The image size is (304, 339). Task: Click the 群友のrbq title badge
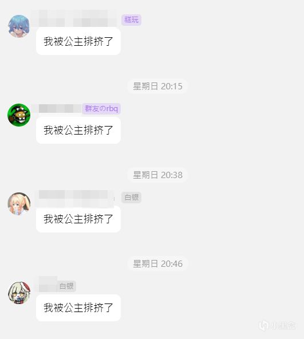pos(101,109)
